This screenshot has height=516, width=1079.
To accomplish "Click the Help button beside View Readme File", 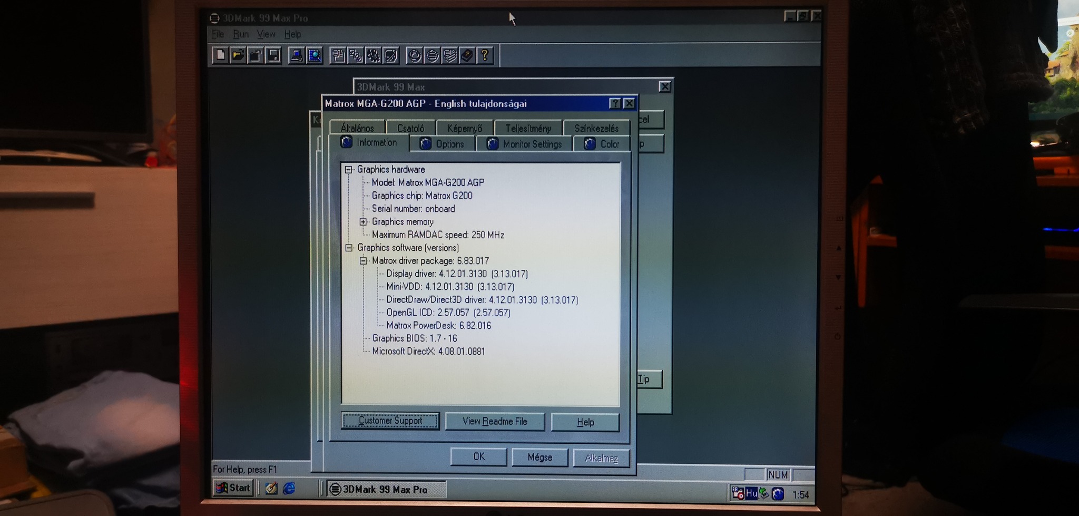I will pyautogui.click(x=585, y=422).
